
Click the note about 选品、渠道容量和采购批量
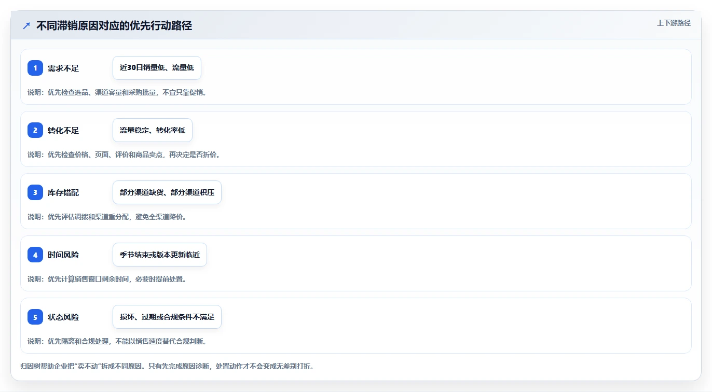click(117, 92)
